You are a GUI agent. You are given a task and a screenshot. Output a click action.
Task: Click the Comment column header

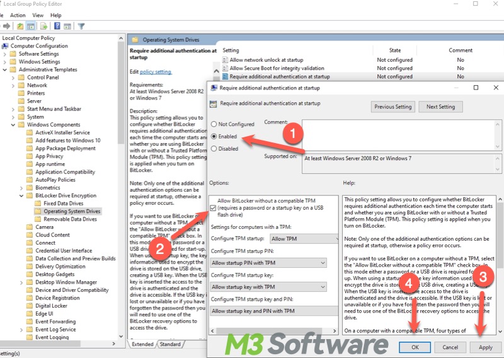click(461, 50)
